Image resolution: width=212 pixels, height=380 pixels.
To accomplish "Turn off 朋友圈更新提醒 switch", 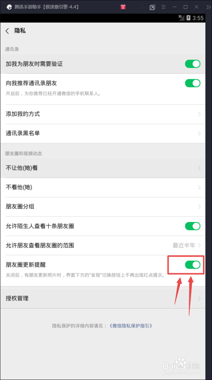I will tap(193, 265).
